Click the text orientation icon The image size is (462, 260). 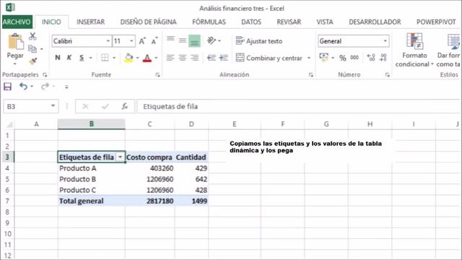(212, 40)
